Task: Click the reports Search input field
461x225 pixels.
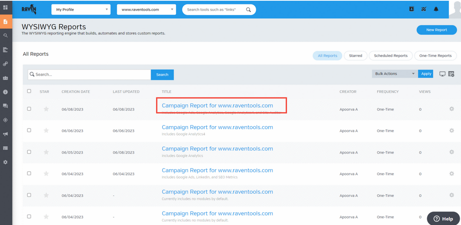Action: (90, 75)
